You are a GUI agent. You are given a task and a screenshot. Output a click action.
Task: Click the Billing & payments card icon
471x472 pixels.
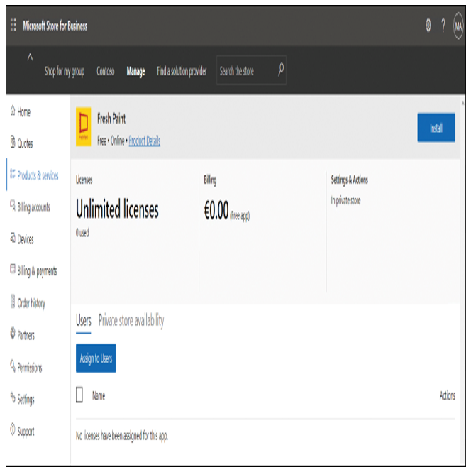(x=13, y=269)
